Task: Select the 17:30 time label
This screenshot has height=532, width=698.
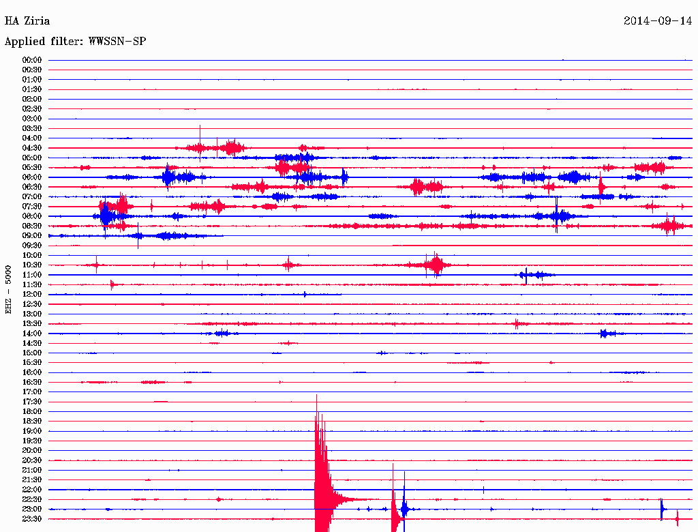Action: click(x=32, y=402)
